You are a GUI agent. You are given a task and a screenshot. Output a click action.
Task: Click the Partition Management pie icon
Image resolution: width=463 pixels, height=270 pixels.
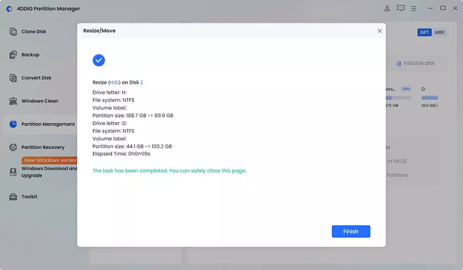pos(13,124)
